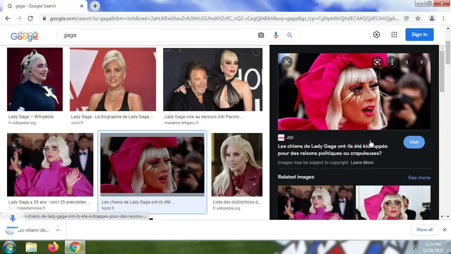Reload the Google search page
This screenshot has height=254, width=451.
pyautogui.click(x=30, y=18)
